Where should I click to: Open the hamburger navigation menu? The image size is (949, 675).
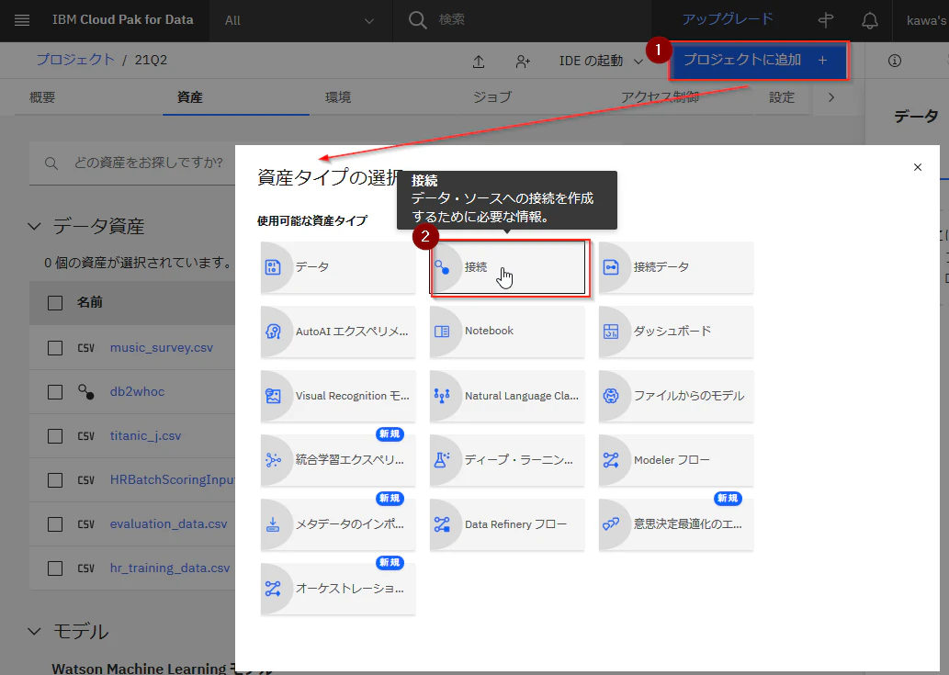[x=22, y=20]
